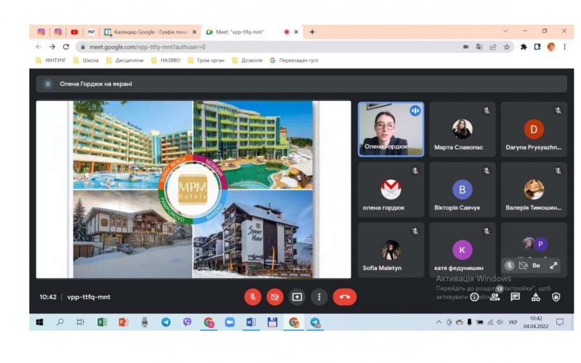Open a new browser tab with plus
This screenshot has height=363, width=581.
click(x=312, y=32)
